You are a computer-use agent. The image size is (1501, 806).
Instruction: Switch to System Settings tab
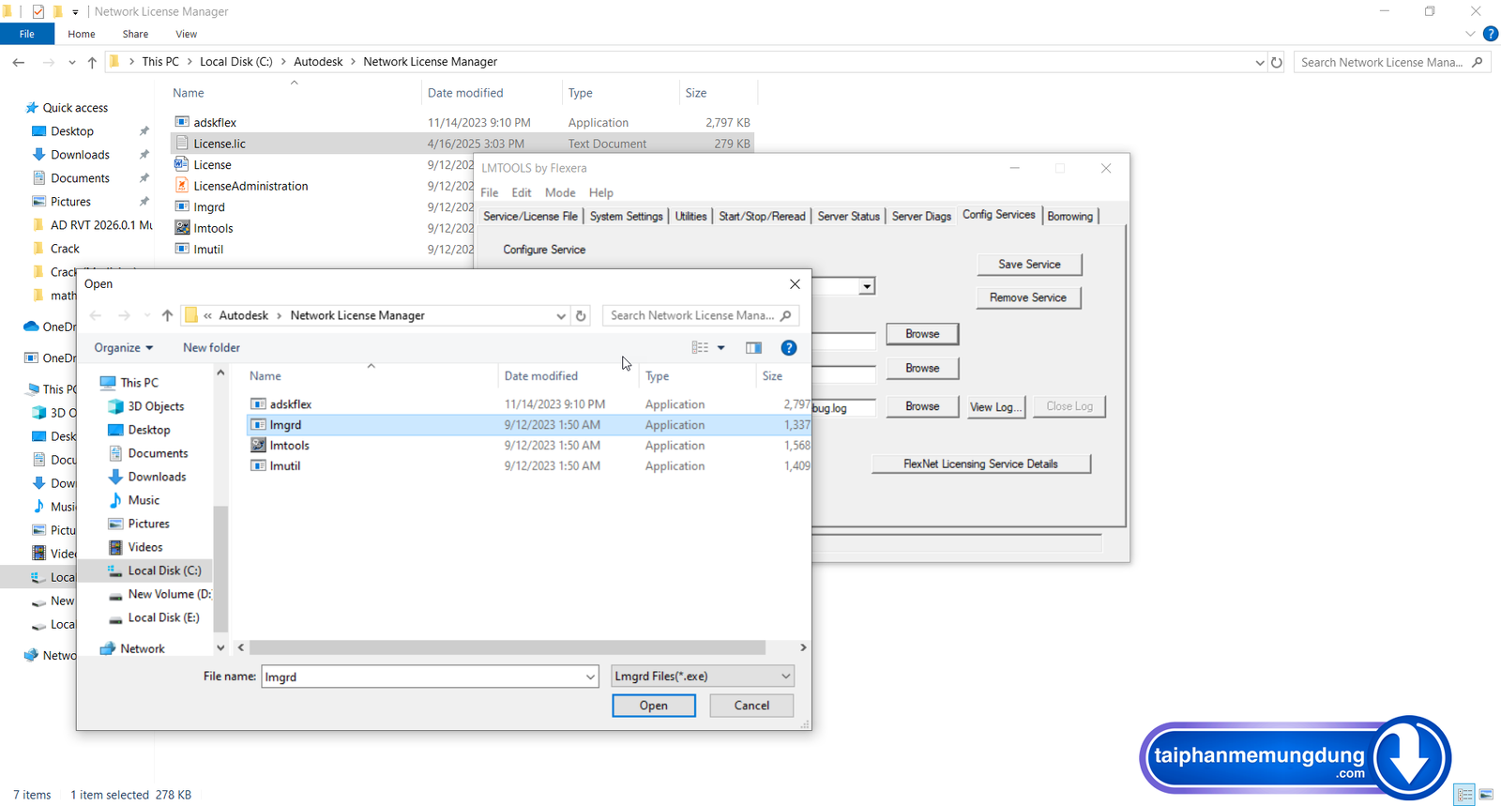click(626, 217)
